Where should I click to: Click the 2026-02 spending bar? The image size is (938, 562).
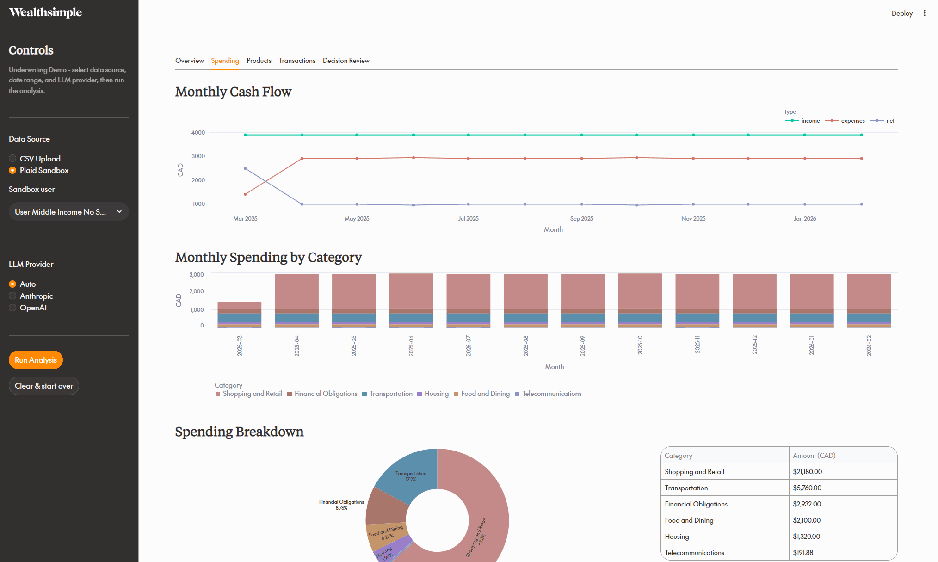pyautogui.click(x=869, y=301)
